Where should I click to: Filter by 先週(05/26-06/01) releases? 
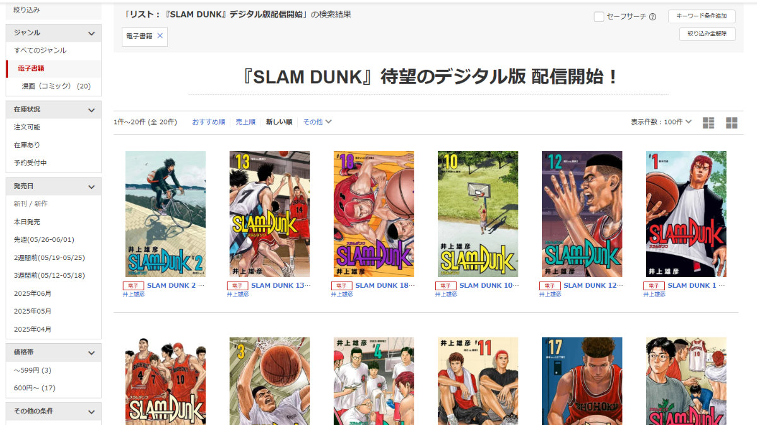44,240
